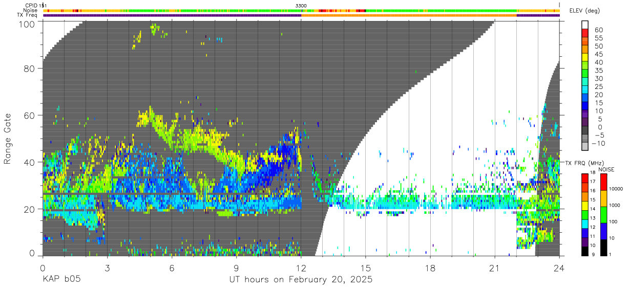Click the 'Noise' row label at the top left
The image size is (629, 290).
tap(31, 10)
